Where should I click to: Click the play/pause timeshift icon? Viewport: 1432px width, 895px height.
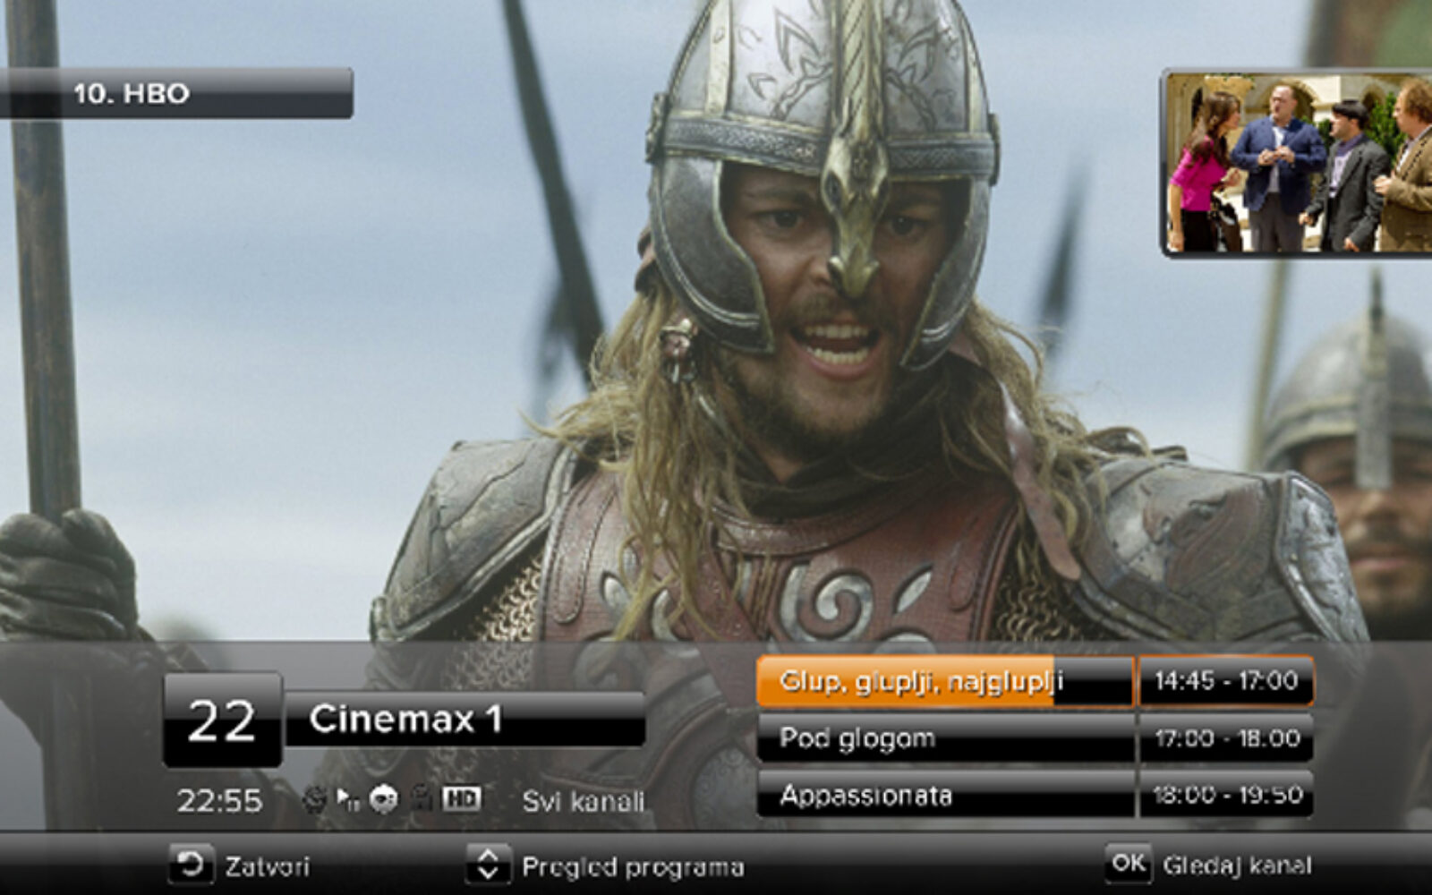click(x=347, y=798)
